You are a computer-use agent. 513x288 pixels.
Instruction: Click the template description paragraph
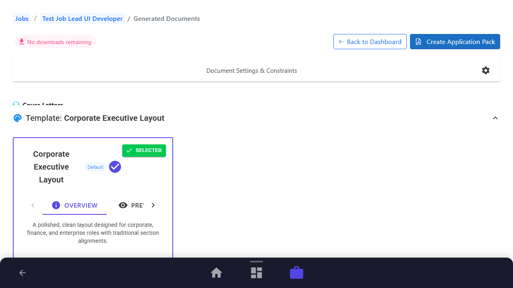point(93,233)
